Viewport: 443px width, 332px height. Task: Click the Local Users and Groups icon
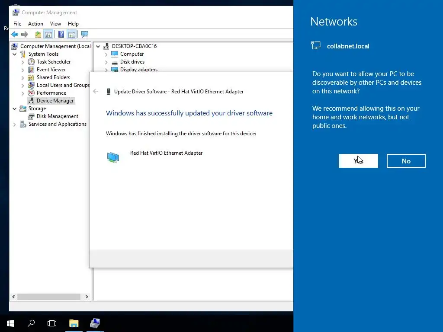31,85
